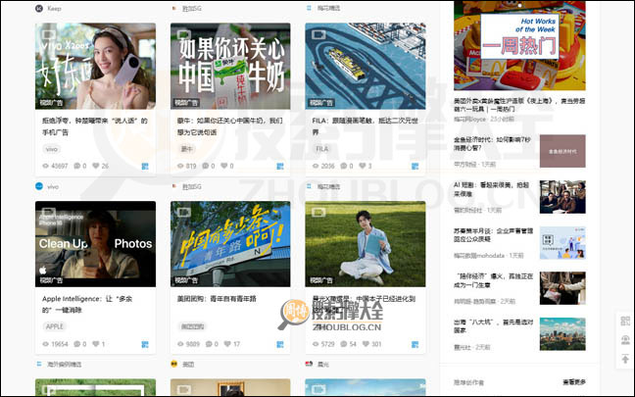Open the sidebar article starting with AI
The width and height of the screenshot is (635, 397).
pos(491,189)
